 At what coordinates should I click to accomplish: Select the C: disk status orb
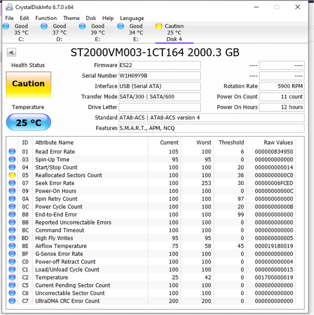pos(6,26)
